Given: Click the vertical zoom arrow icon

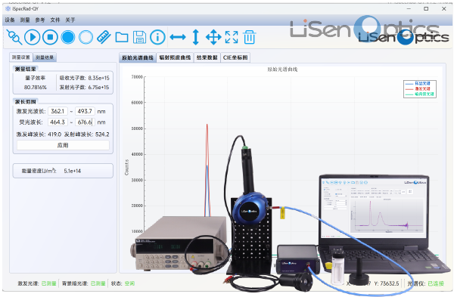Looking at the screenshot, I should tap(196, 37).
